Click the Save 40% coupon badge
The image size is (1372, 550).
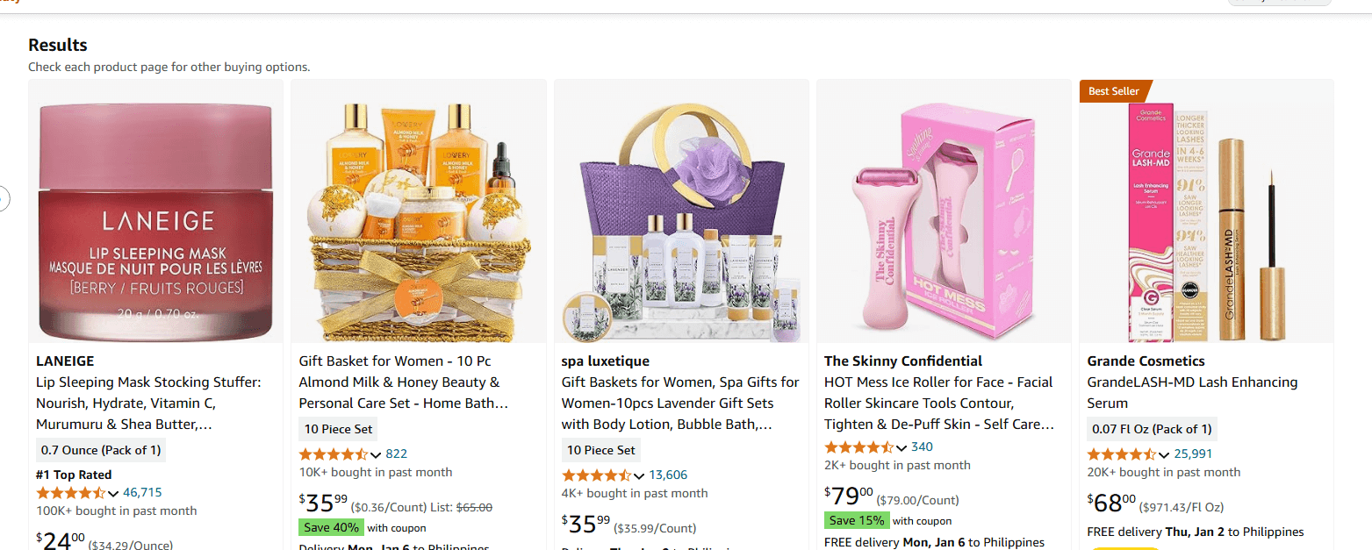click(329, 528)
